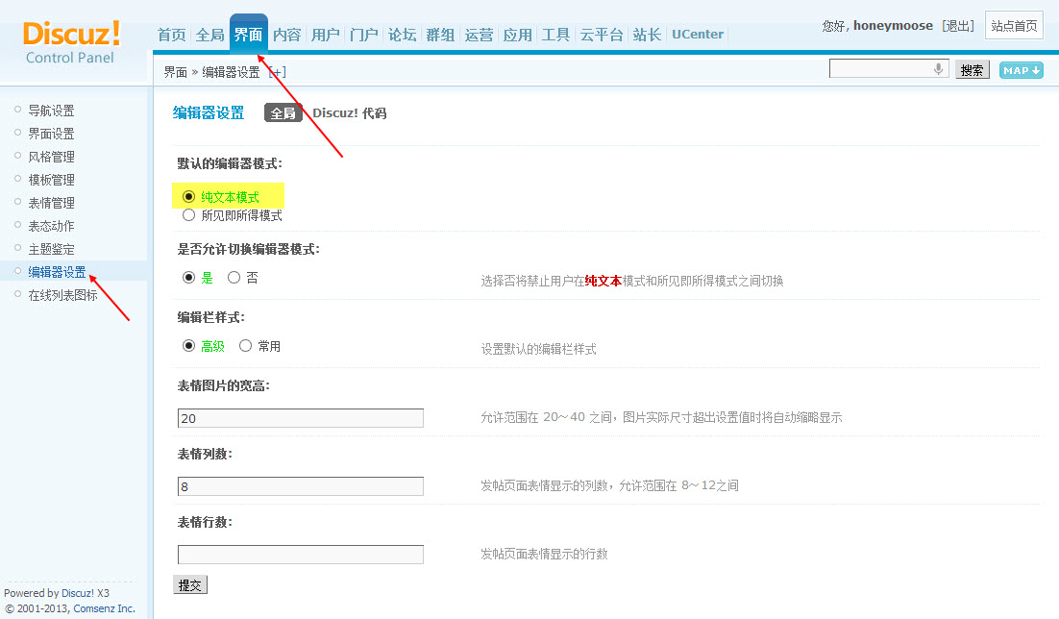Open the 全局 top menu

tap(210, 35)
